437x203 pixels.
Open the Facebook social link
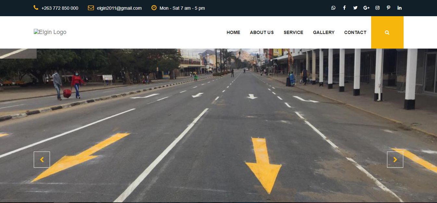(x=344, y=8)
